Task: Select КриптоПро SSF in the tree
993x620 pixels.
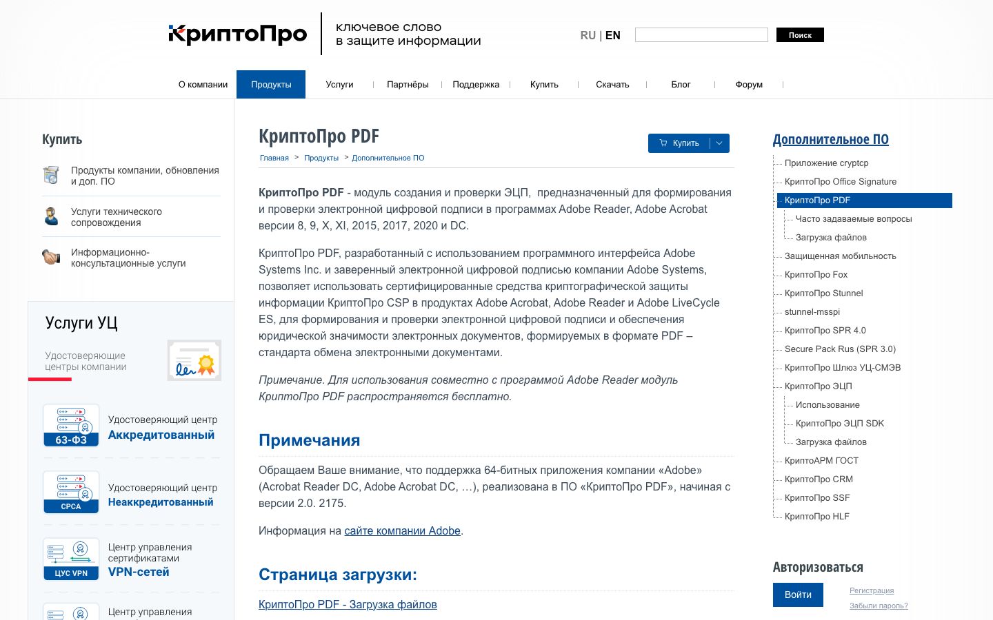Action: [817, 498]
